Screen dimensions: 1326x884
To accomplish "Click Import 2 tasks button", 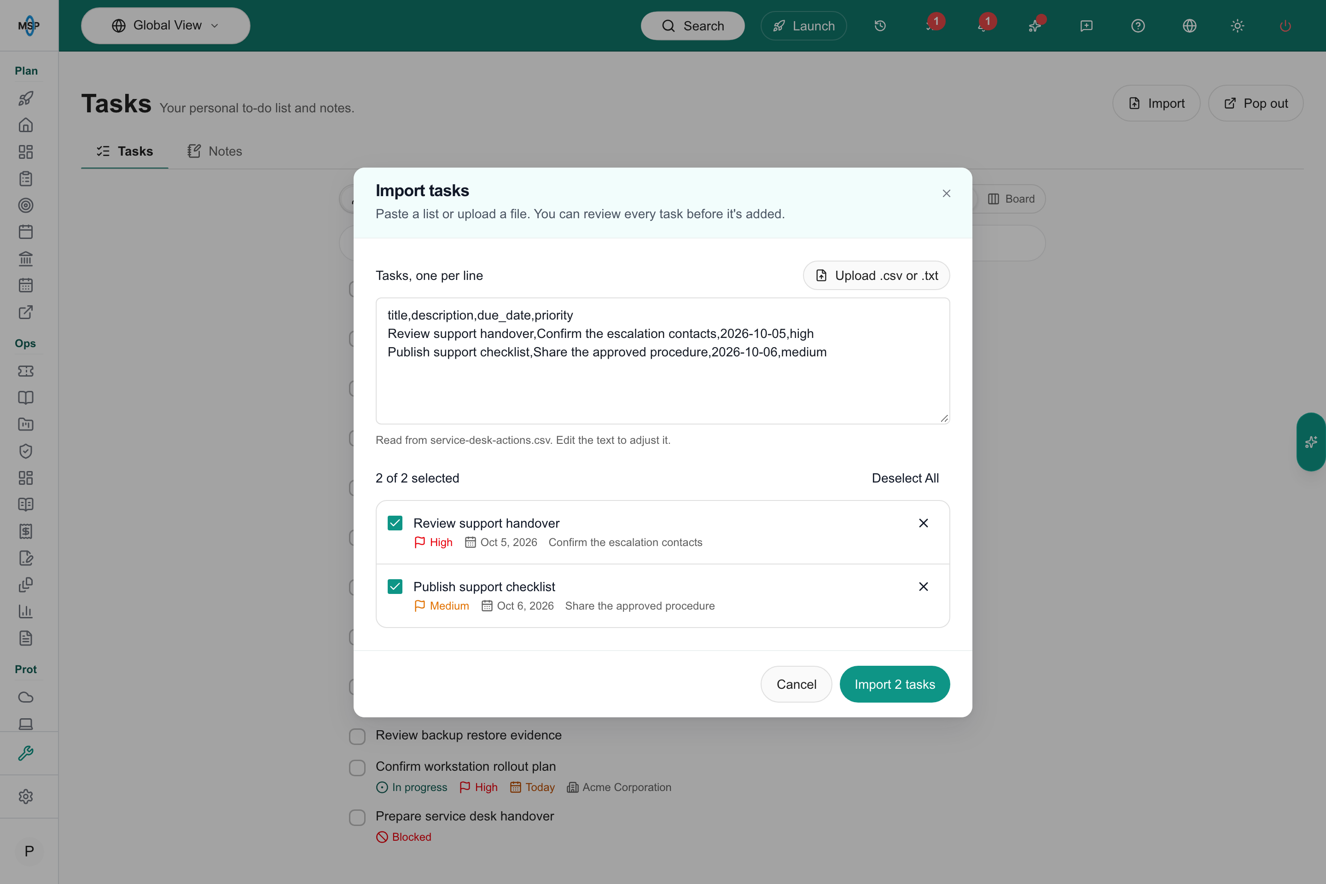I will pos(895,684).
